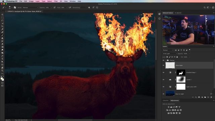Open the Apple menu
215x121 pixels.
point(3,1)
